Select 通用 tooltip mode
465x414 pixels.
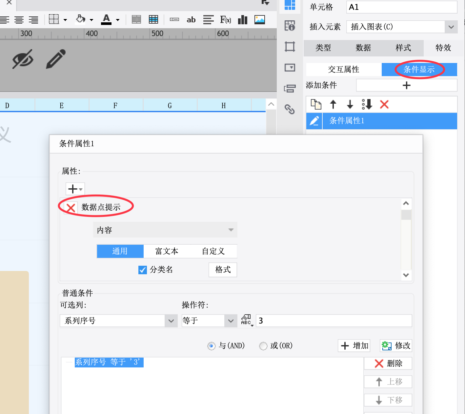[x=120, y=251]
